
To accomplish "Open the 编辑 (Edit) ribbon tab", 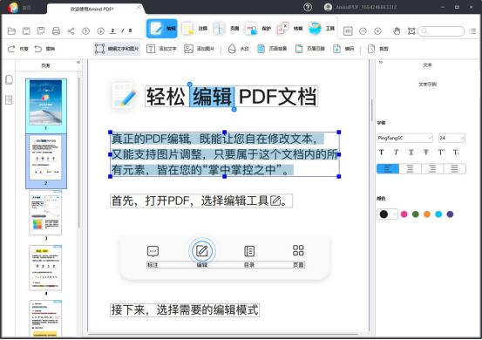I will tap(162, 28).
